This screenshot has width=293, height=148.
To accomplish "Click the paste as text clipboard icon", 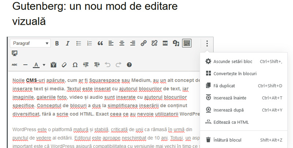I will click(x=53, y=65).
